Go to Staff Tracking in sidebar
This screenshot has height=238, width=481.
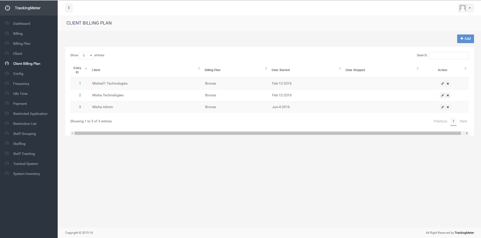pyautogui.click(x=24, y=154)
